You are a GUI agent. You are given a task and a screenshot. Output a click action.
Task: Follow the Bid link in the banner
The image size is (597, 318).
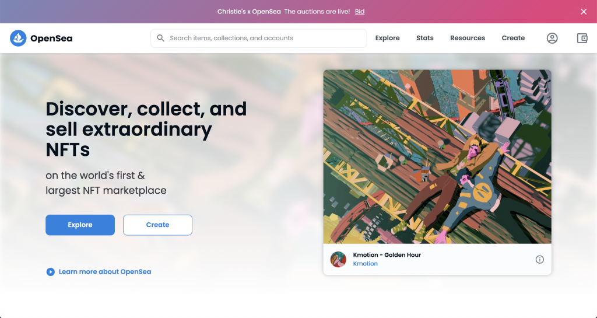(x=360, y=12)
